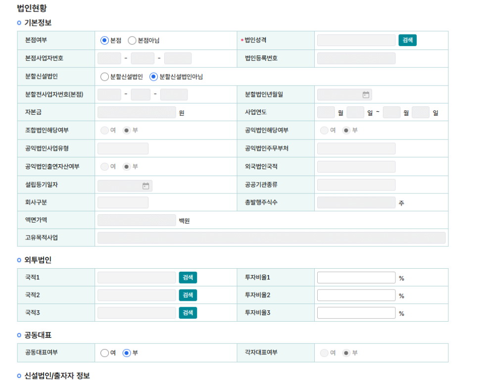Select 여 for 각자대표여부
The image size is (478, 380).
tap(324, 353)
